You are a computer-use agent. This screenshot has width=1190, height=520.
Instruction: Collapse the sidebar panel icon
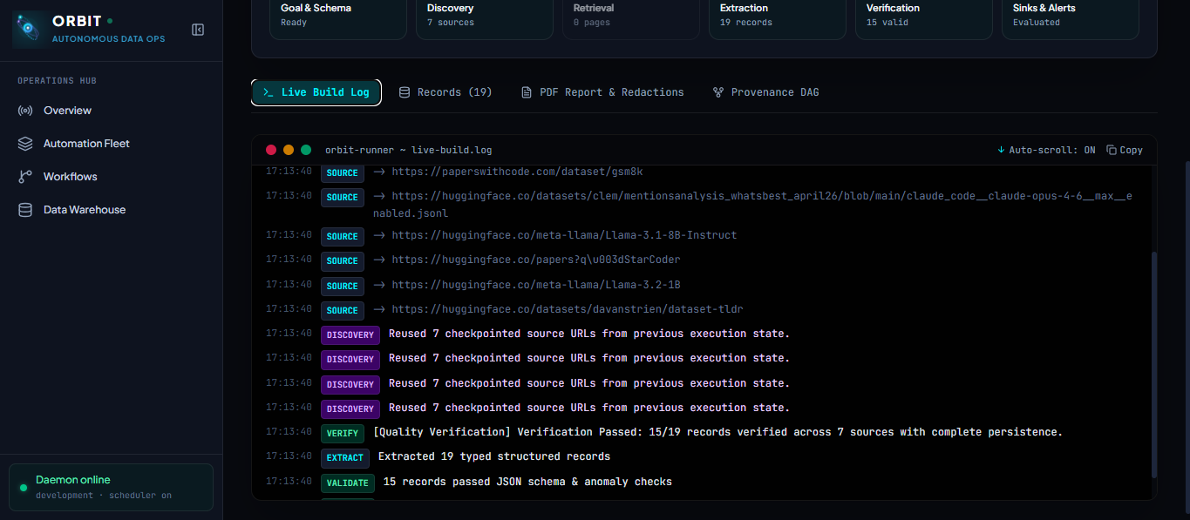(198, 30)
